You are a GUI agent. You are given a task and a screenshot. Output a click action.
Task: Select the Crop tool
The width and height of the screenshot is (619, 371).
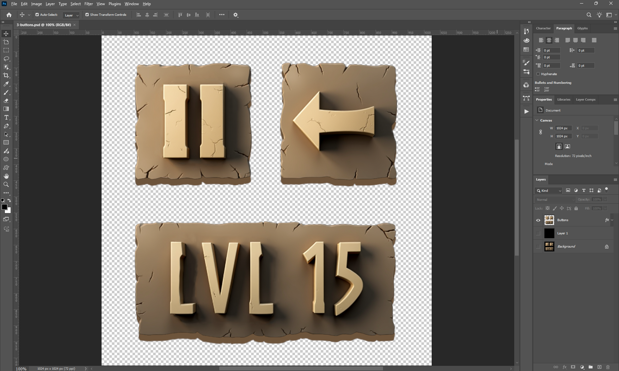6,75
